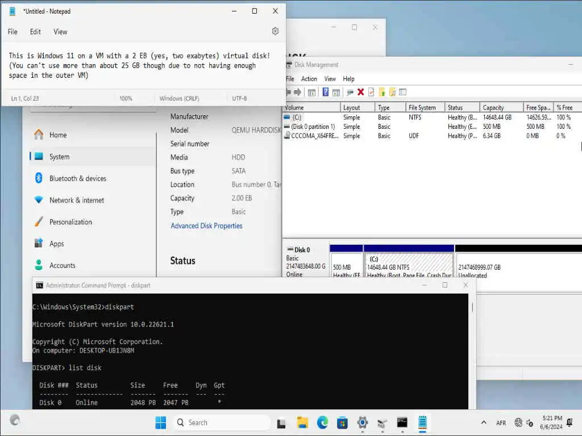Open Notepad settings gear icon
This screenshot has height=436, width=582.
275,31
